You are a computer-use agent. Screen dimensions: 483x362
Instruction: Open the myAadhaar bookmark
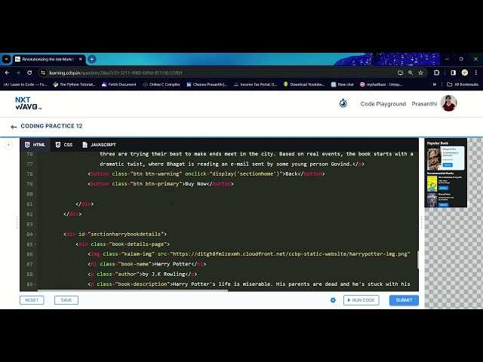(381, 84)
